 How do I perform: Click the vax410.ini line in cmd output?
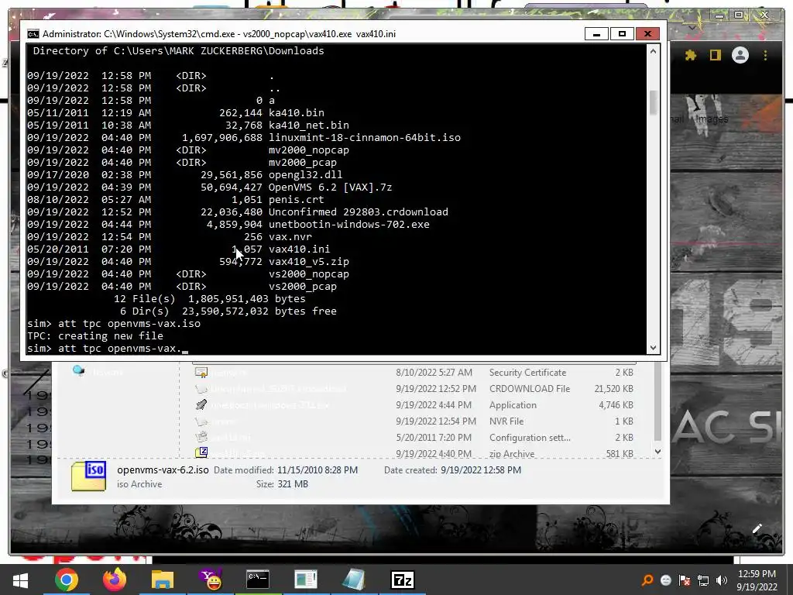pyautogui.click(x=179, y=249)
